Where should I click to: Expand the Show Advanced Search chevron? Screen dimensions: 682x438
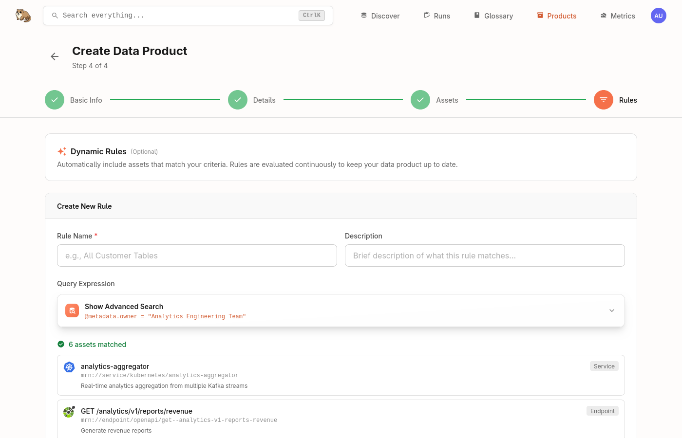(x=611, y=310)
